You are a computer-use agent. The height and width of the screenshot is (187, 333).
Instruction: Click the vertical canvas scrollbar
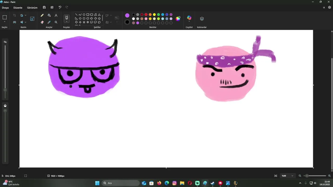(x=332, y=113)
